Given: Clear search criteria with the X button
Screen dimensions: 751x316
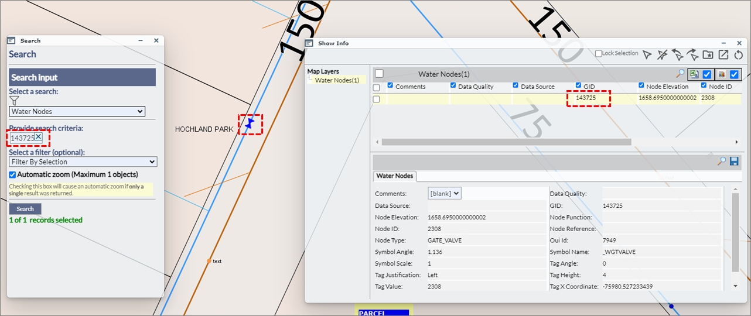Looking at the screenshot, I should coord(38,137).
